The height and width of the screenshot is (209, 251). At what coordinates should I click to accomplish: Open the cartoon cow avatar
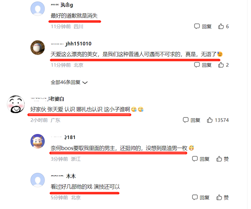38,141
